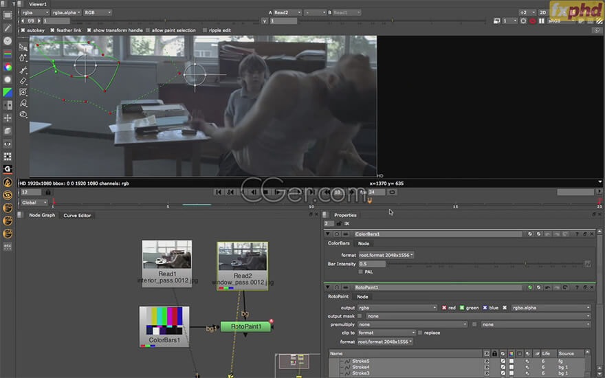Open ColorBars1 format root.format dropdown
Image resolution: width=605 pixels, height=378 pixels.
pos(386,255)
